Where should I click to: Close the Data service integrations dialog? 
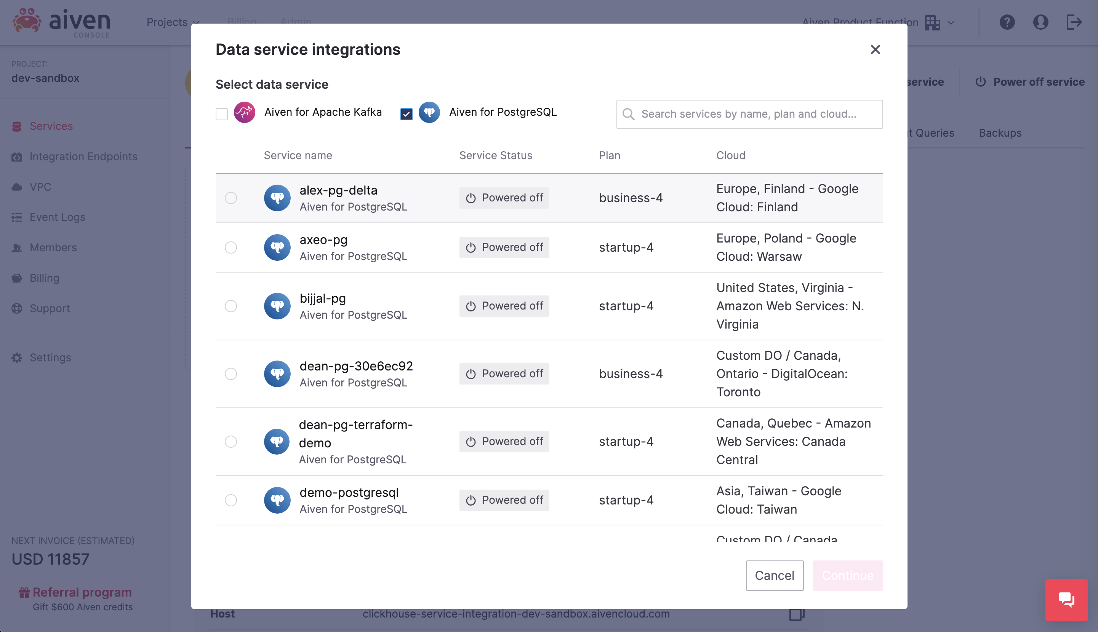(x=875, y=49)
